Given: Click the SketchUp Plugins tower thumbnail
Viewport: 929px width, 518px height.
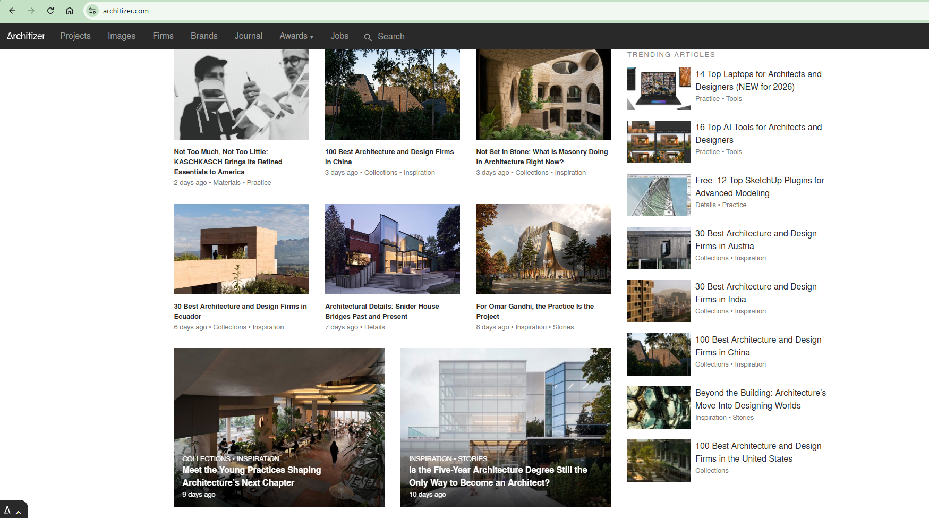Looking at the screenshot, I should coord(659,195).
